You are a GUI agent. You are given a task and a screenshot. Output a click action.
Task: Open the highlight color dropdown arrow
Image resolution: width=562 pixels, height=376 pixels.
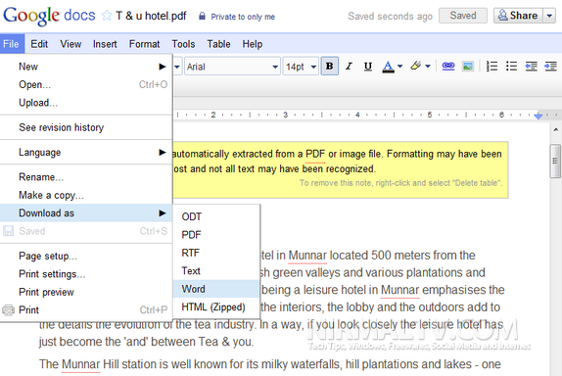(x=428, y=67)
